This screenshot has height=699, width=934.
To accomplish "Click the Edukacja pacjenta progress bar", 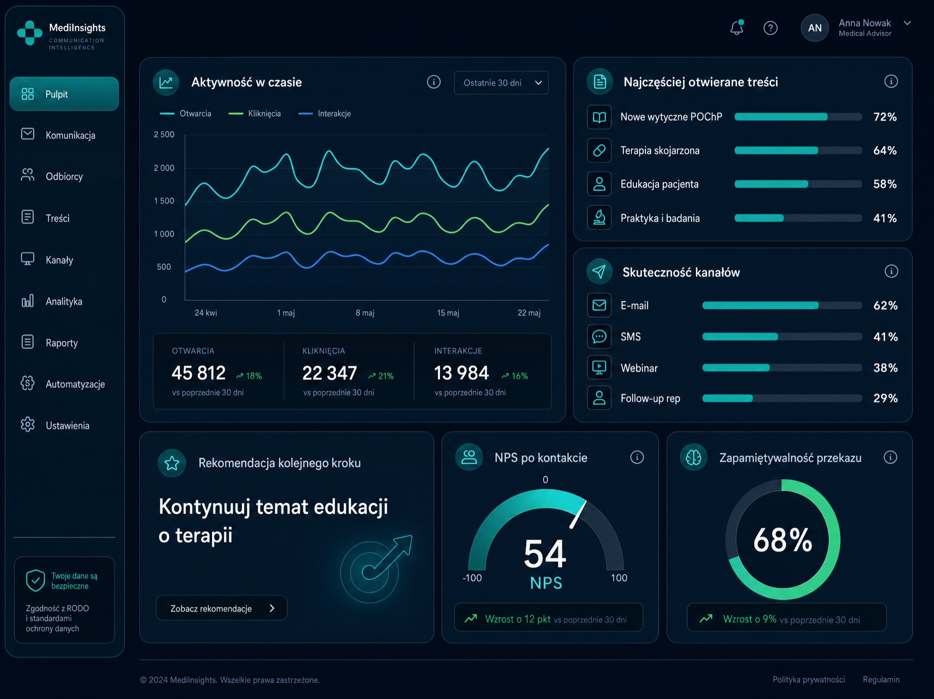I will pos(798,184).
